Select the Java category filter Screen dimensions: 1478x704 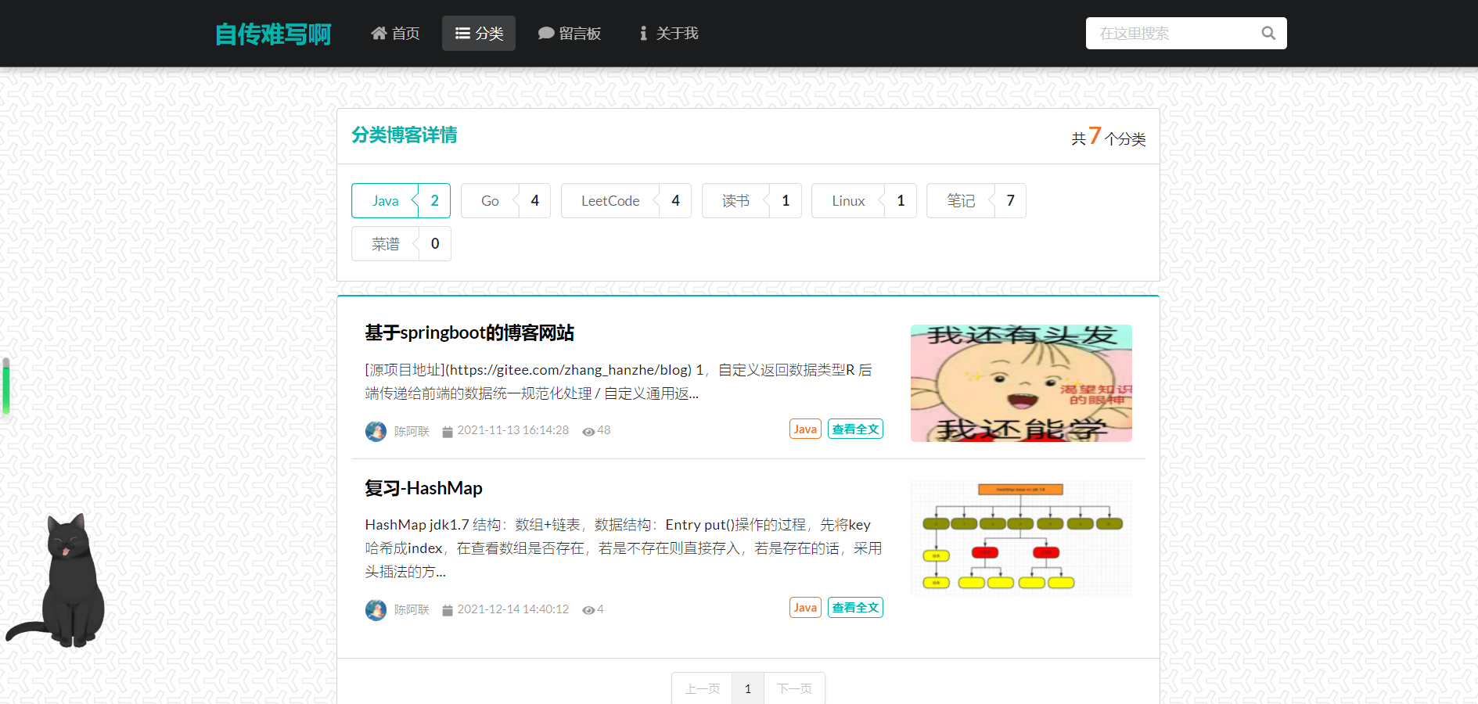[401, 200]
